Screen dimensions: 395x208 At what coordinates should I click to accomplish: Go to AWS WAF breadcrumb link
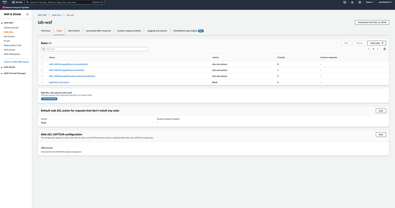click(x=42, y=15)
